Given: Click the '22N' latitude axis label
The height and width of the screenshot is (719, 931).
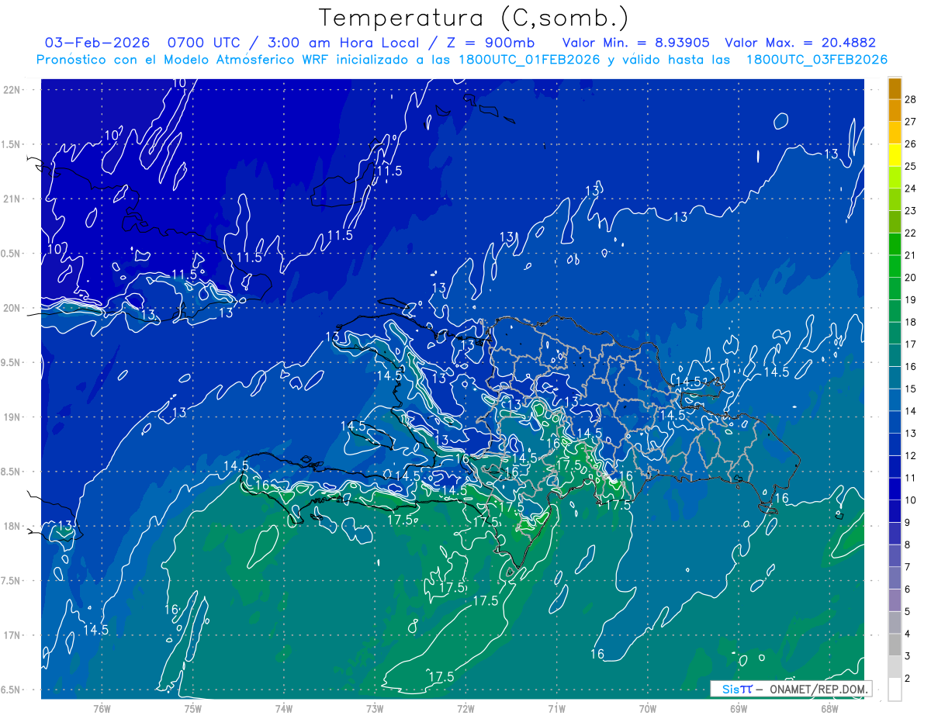Looking at the screenshot, I should [13, 89].
